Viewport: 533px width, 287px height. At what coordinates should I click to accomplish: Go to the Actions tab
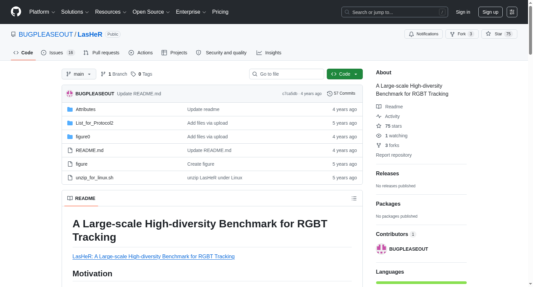coord(141,53)
